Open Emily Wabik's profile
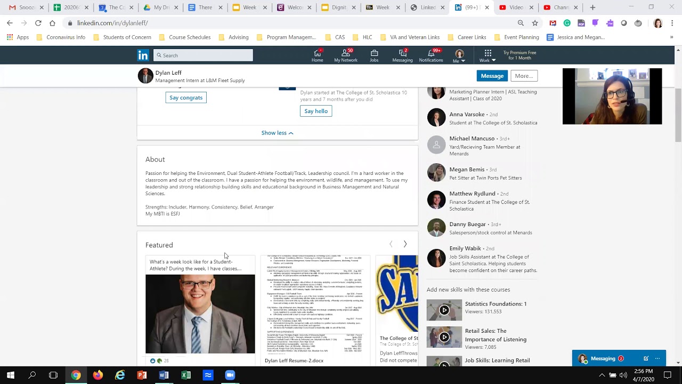Viewport: 682px width, 384px height. (x=465, y=248)
